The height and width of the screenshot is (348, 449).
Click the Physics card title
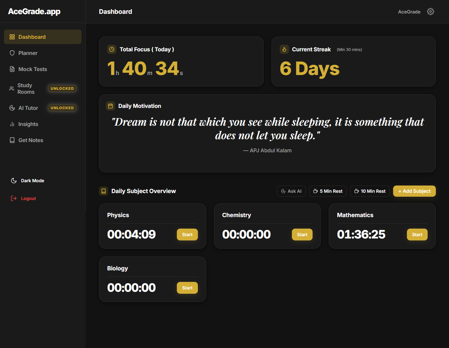coord(118,215)
